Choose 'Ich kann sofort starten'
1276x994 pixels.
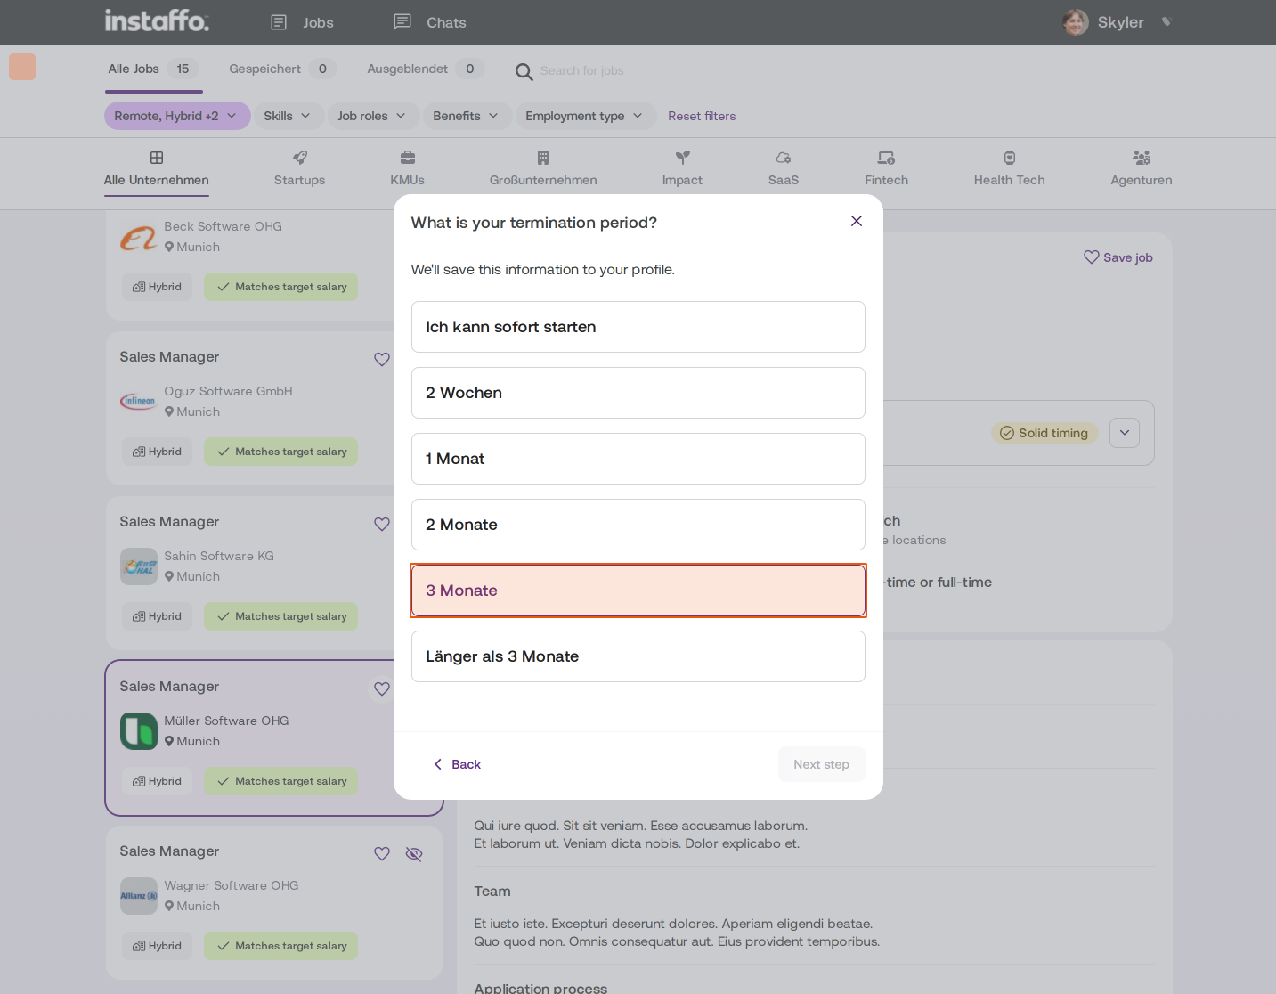638,327
